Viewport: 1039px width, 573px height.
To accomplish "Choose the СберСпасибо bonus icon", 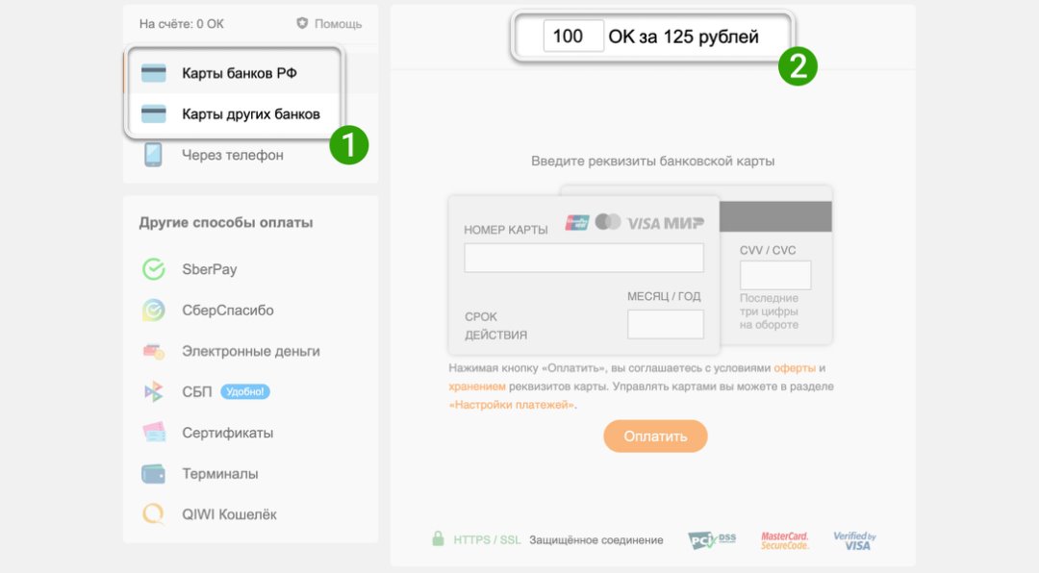I will [154, 310].
